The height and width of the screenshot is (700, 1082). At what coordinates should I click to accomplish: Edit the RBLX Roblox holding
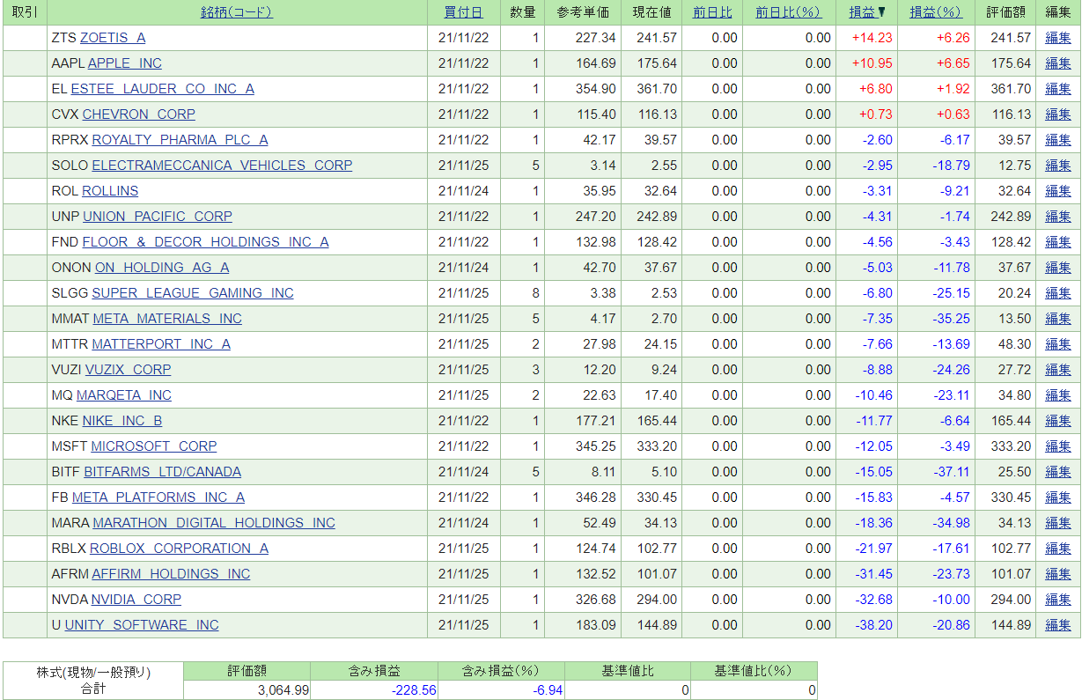[x=1058, y=549]
